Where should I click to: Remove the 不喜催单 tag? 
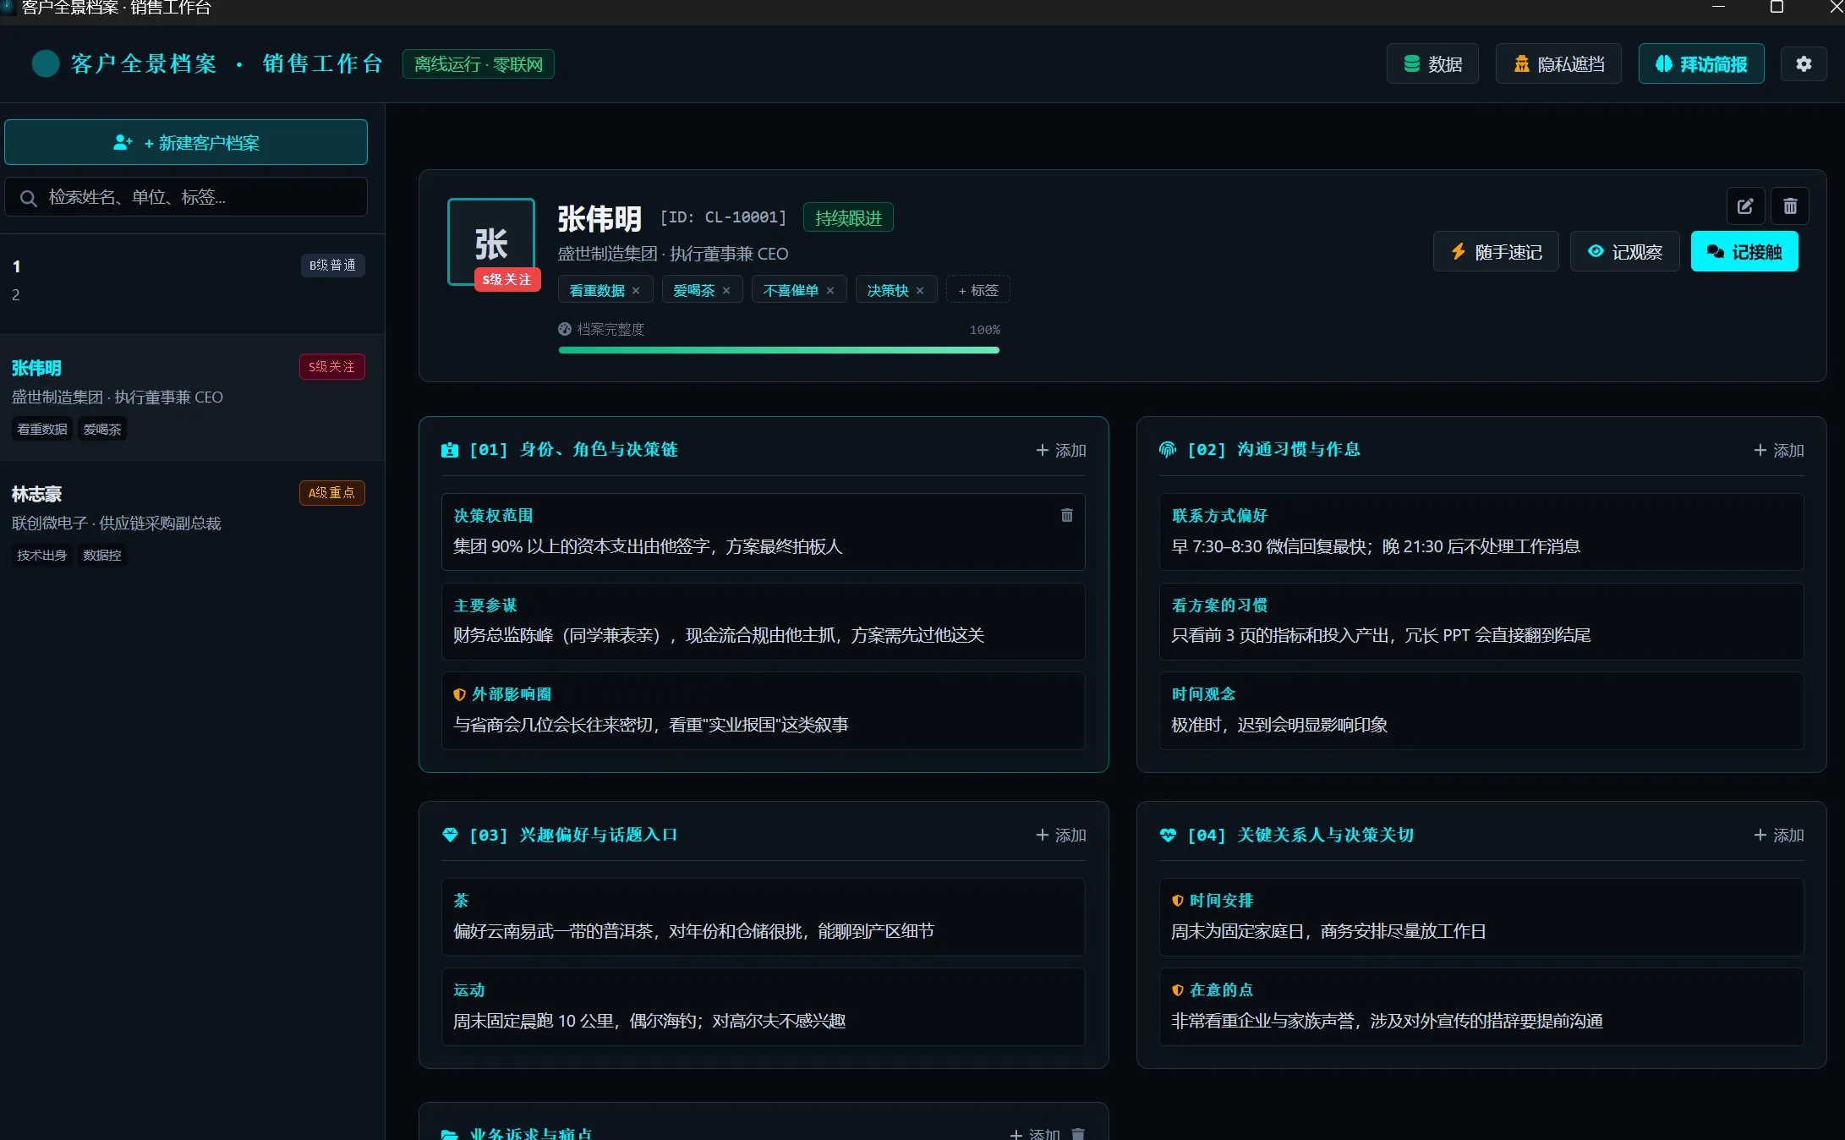tap(829, 290)
